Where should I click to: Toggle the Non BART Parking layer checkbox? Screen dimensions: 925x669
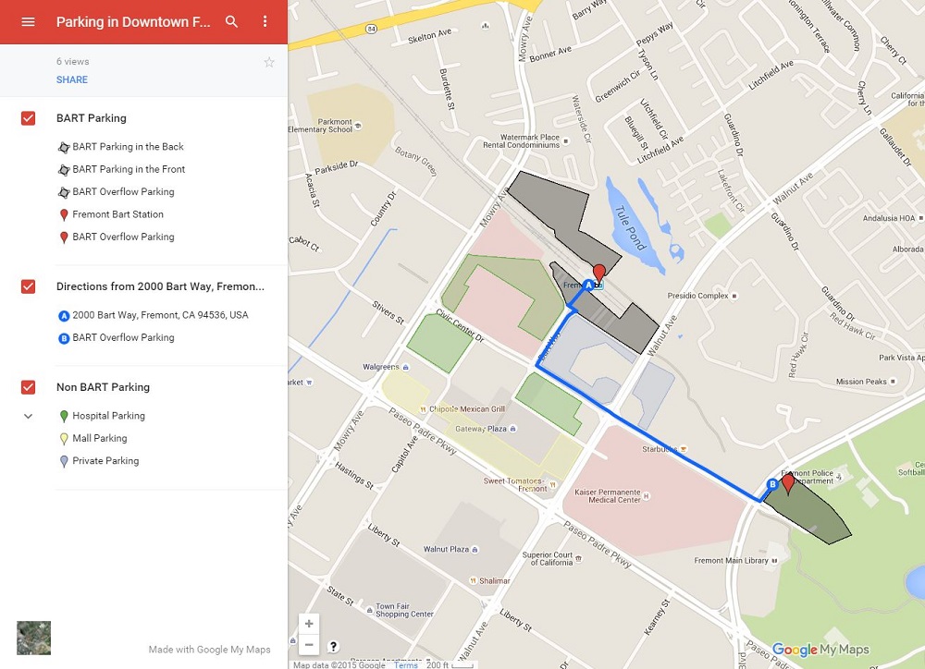click(28, 387)
